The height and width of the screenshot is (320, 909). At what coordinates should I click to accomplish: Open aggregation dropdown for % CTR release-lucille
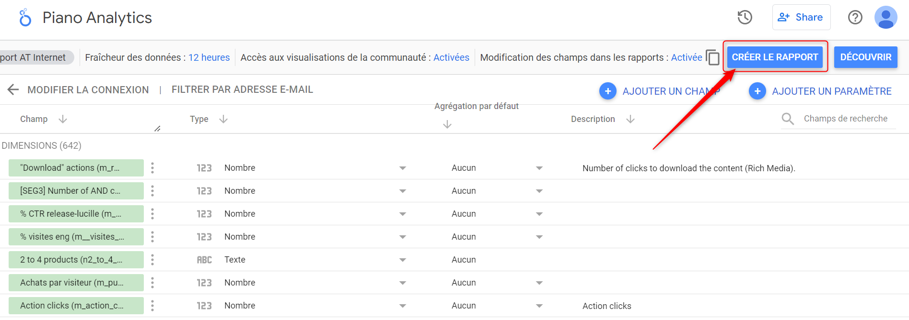pos(539,214)
